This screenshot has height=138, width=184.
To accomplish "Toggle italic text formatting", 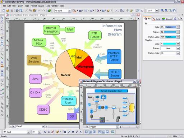I will [x=69, y=132].
